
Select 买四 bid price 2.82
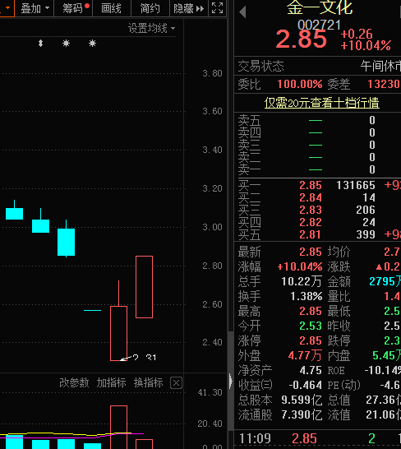pos(311,222)
